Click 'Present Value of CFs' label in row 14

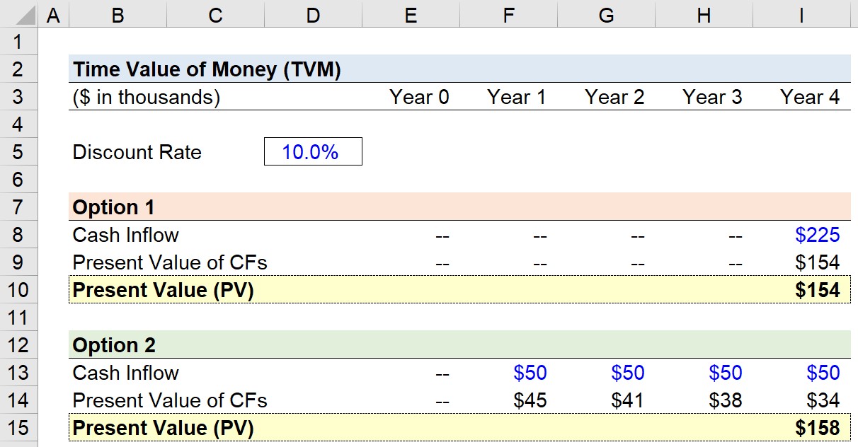click(170, 400)
